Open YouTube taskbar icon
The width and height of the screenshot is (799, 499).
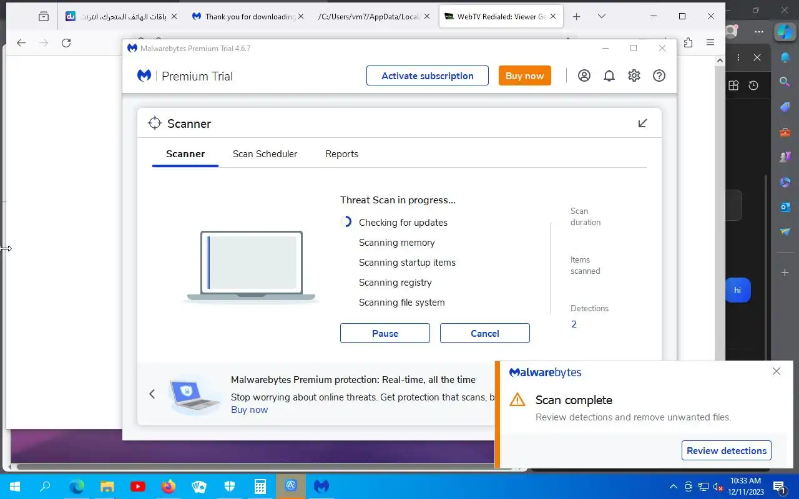tap(137, 487)
